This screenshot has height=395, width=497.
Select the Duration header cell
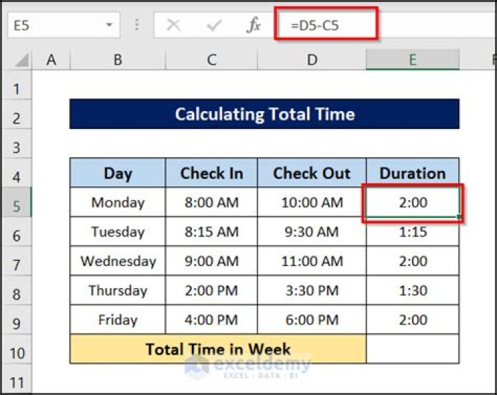412,173
